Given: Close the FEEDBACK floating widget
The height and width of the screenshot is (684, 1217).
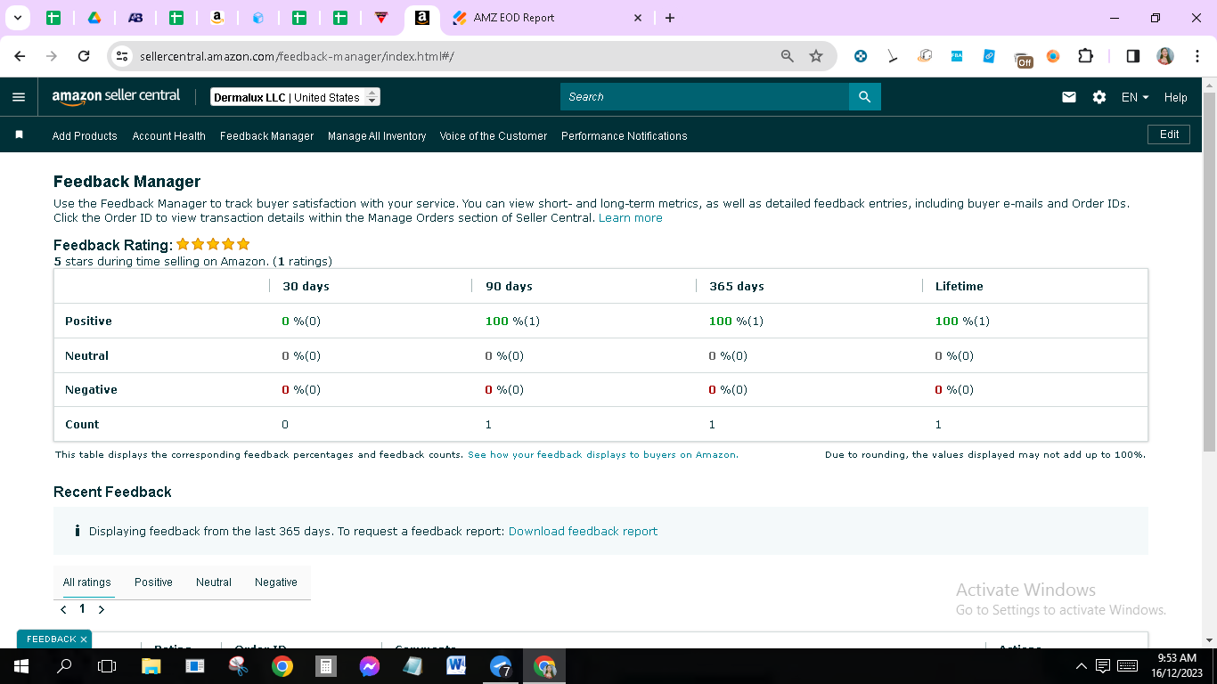Looking at the screenshot, I should [84, 639].
